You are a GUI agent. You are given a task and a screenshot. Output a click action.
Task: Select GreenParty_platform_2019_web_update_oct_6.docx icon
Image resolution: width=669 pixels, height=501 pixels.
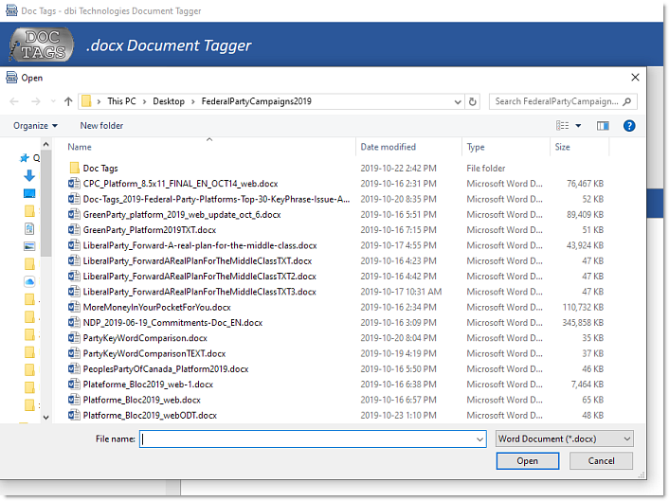point(74,214)
